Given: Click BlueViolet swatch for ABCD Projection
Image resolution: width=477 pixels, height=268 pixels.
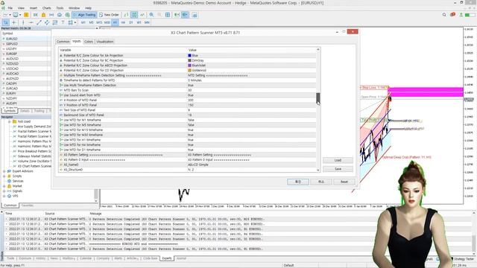Looking at the screenshot, I should [x=189, y=66].
